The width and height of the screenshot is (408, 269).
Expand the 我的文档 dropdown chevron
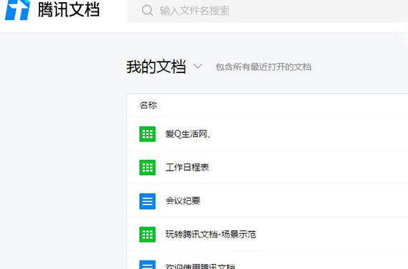(x=197, y=67)
